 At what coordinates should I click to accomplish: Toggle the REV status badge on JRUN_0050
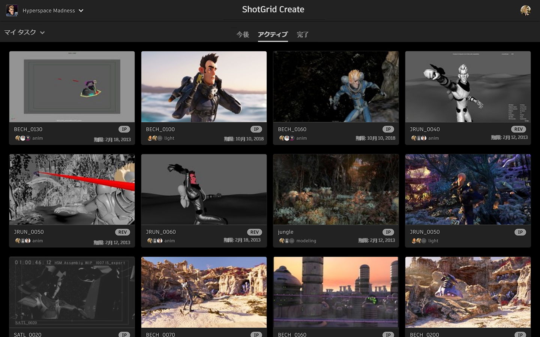pyautogui.click(x=123, y=232)
